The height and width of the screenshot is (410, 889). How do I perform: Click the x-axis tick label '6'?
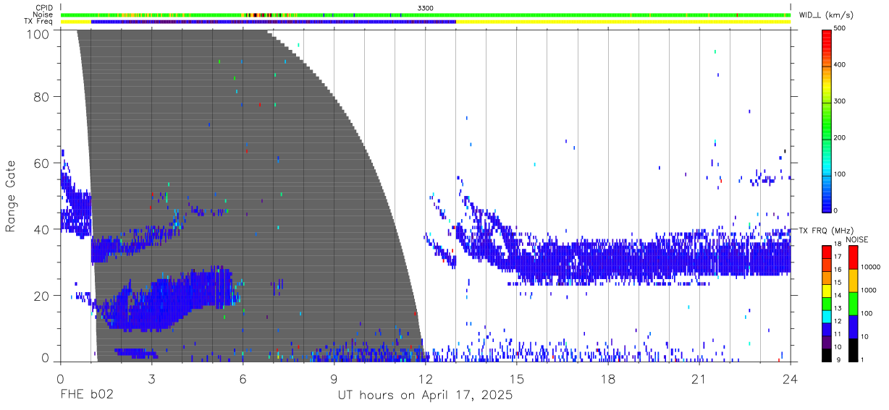coord(243,378)
